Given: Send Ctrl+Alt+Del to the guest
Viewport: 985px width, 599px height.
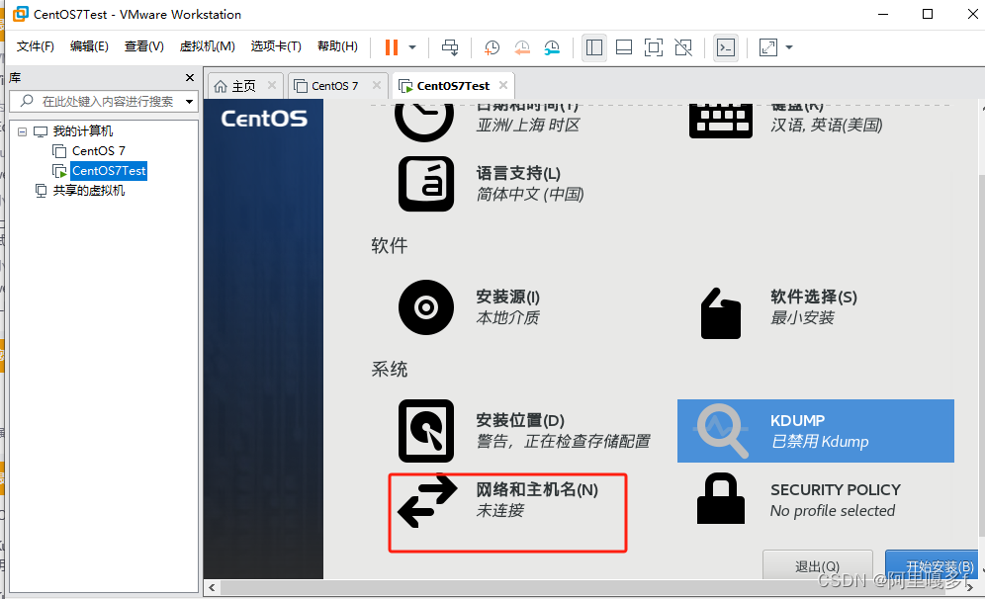Looking at the screenshot, I should tap(450, 47).
